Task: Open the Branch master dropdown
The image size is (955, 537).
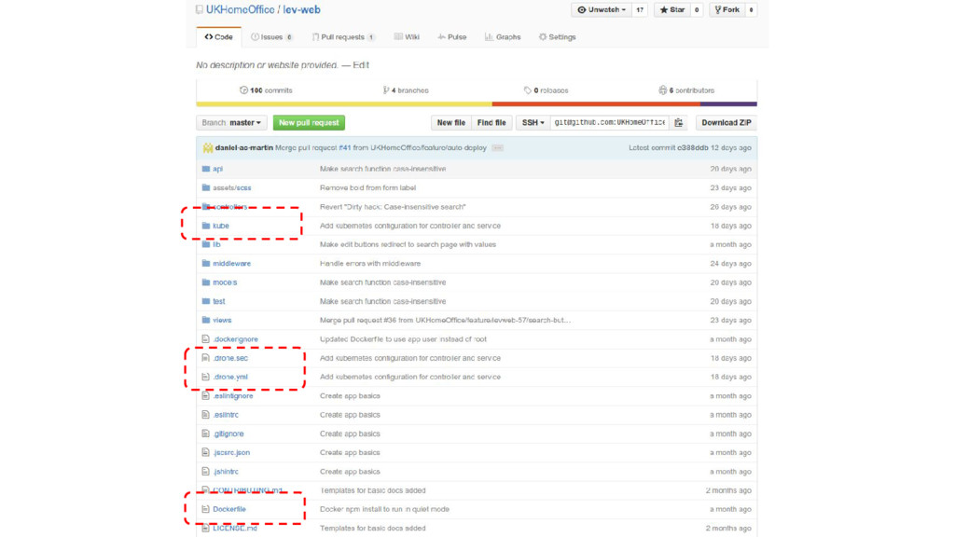Action: (231, 122)
